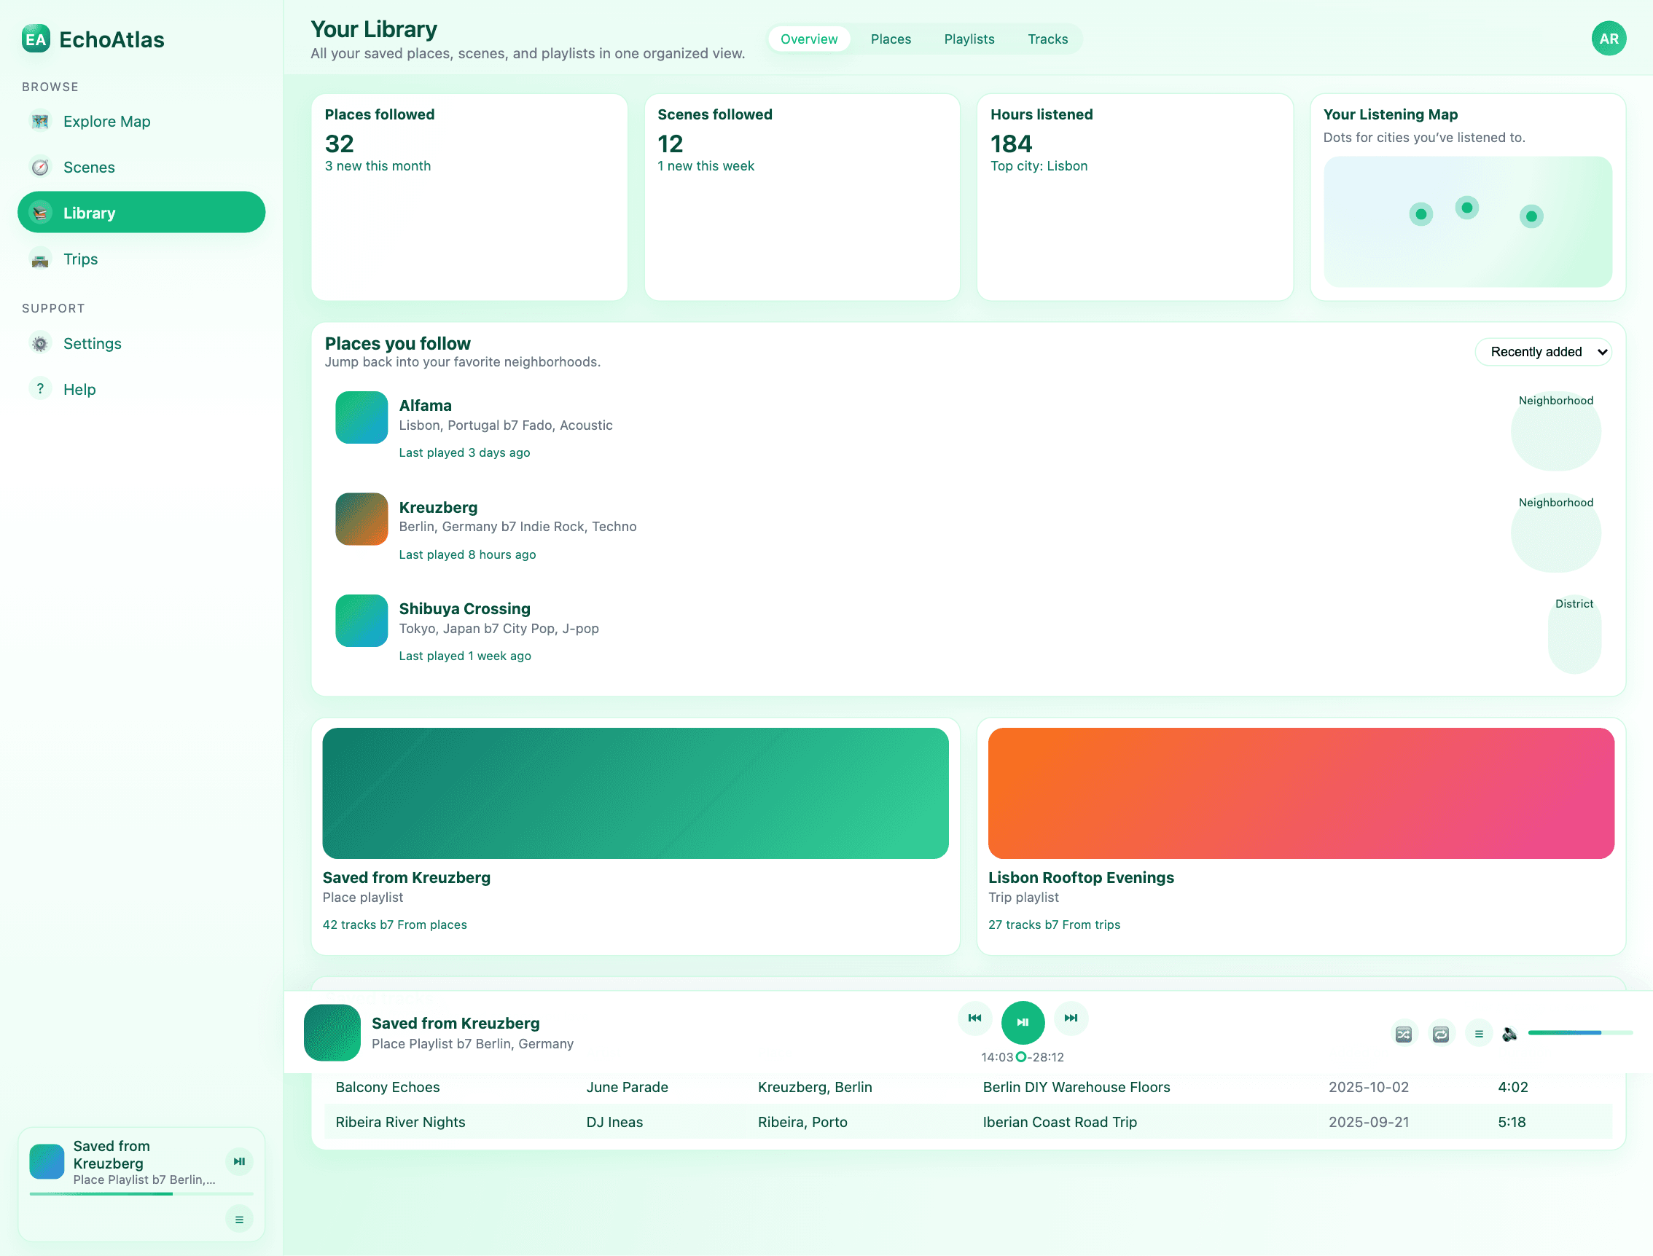Click the Help question mark item

(x=79, y=390)
